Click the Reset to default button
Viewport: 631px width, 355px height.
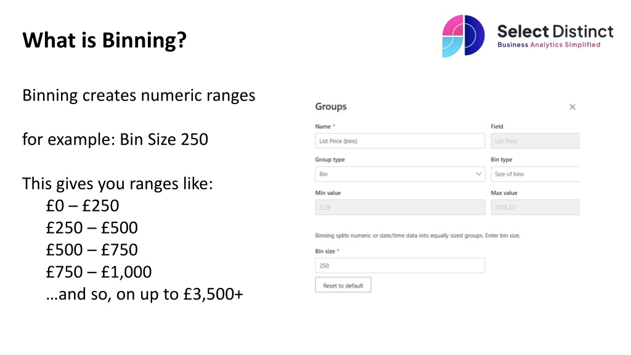click(343, 285)
